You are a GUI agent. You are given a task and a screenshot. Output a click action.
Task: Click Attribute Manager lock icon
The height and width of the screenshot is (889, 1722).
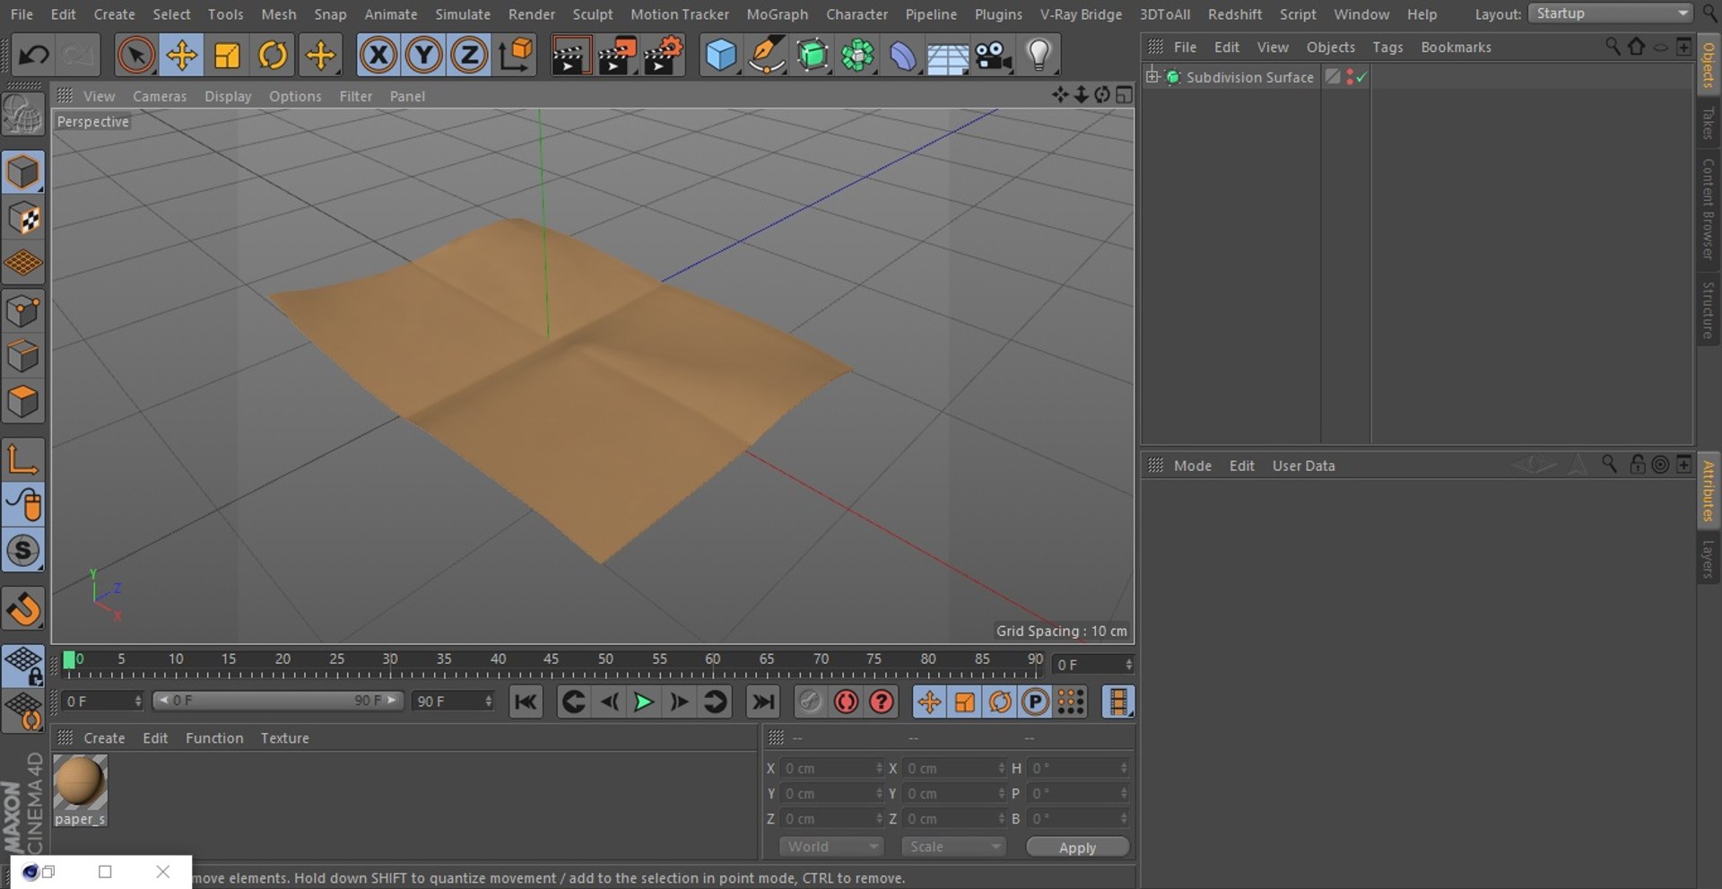click(1637, 465)
